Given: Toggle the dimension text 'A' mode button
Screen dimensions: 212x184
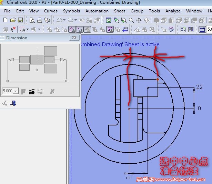Looking at the screenshot, I should click(x=110, y=29).
